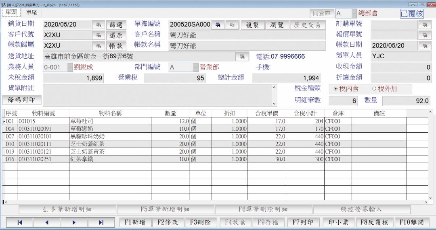
Task: Open the lookup icon beside 送貨地址
Action: 242,57
